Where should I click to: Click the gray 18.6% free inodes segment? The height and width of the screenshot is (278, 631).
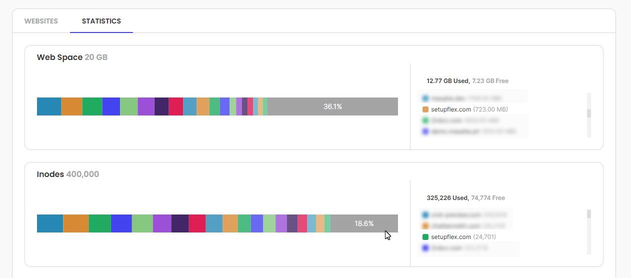tap(364, 223)
